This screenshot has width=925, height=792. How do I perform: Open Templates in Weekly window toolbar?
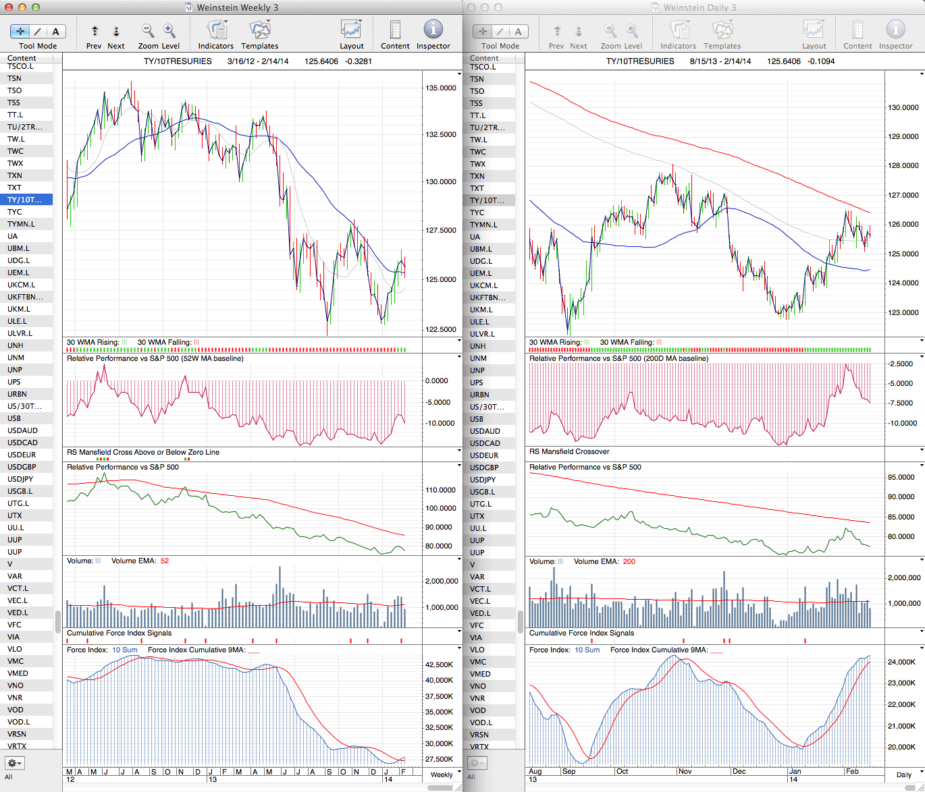tap(259, 30)
